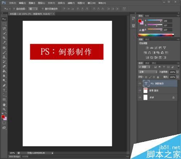181x159 pixels.
Task: Open the 文字(Y) menu
Action: click(x=51, y=3)
